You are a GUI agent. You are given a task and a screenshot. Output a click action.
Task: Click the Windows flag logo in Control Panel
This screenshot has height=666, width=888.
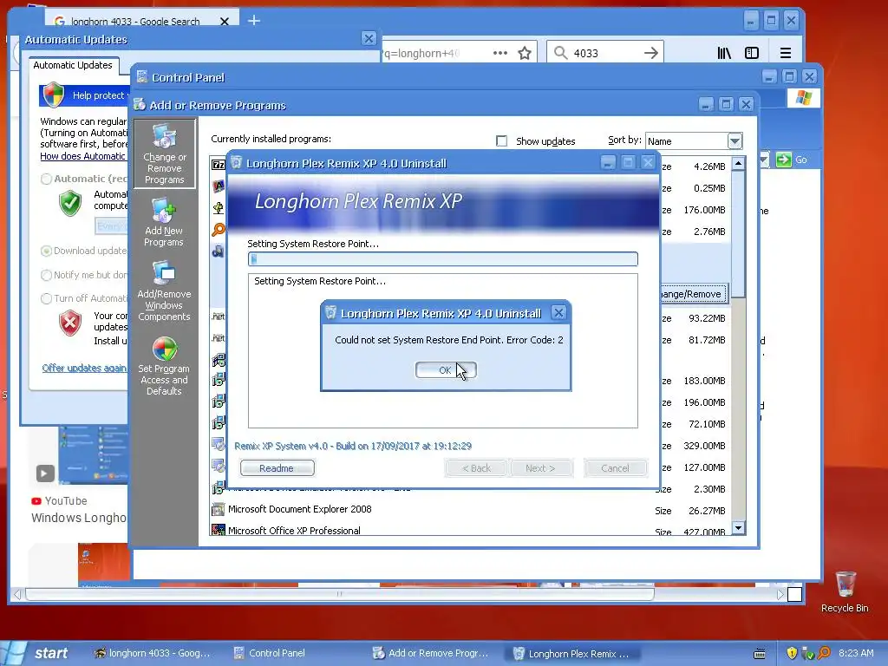click(x=803, y=97)
